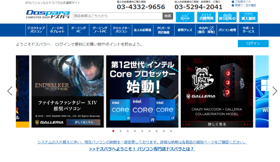Click the product search input field

tap(118, 16)
